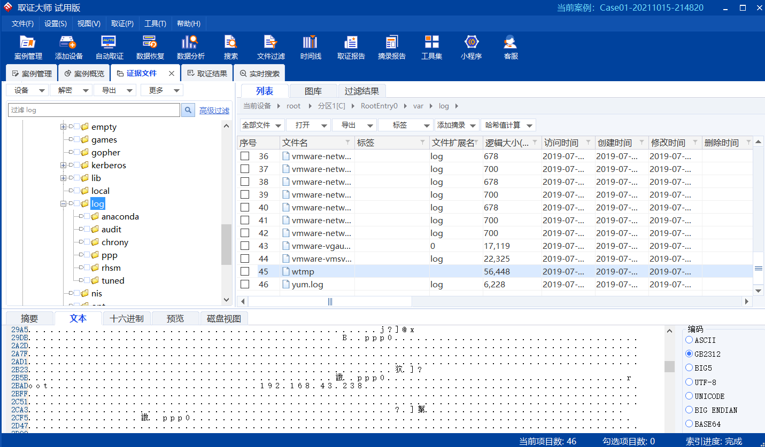Click the 搜索 toolbar icon
The image size is (765, 447).
click(231, 48)
